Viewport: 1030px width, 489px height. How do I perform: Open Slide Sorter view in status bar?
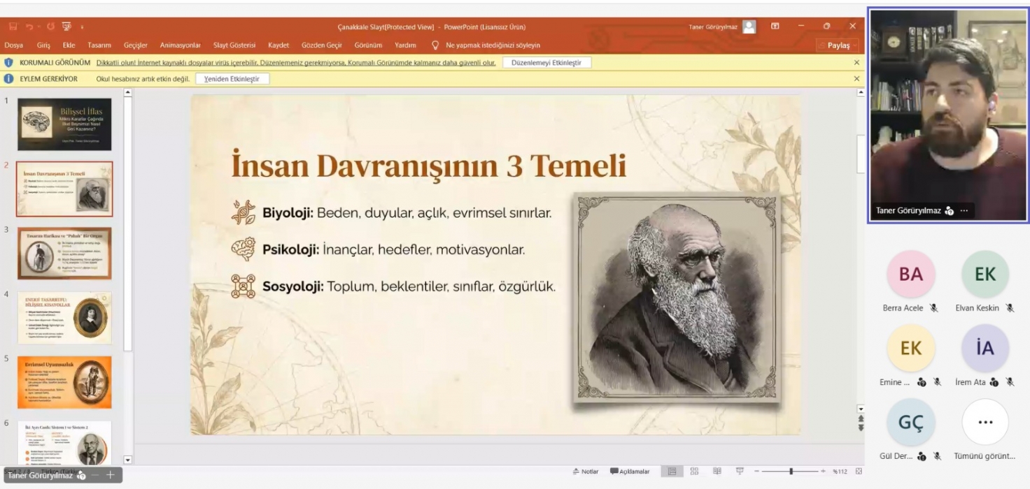[x=694, y=472]
